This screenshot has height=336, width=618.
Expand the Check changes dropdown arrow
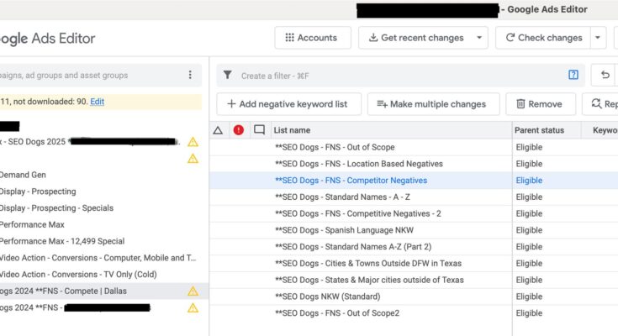[598, 38]
